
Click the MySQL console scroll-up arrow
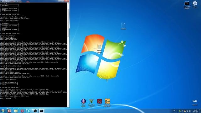(68, 3)
